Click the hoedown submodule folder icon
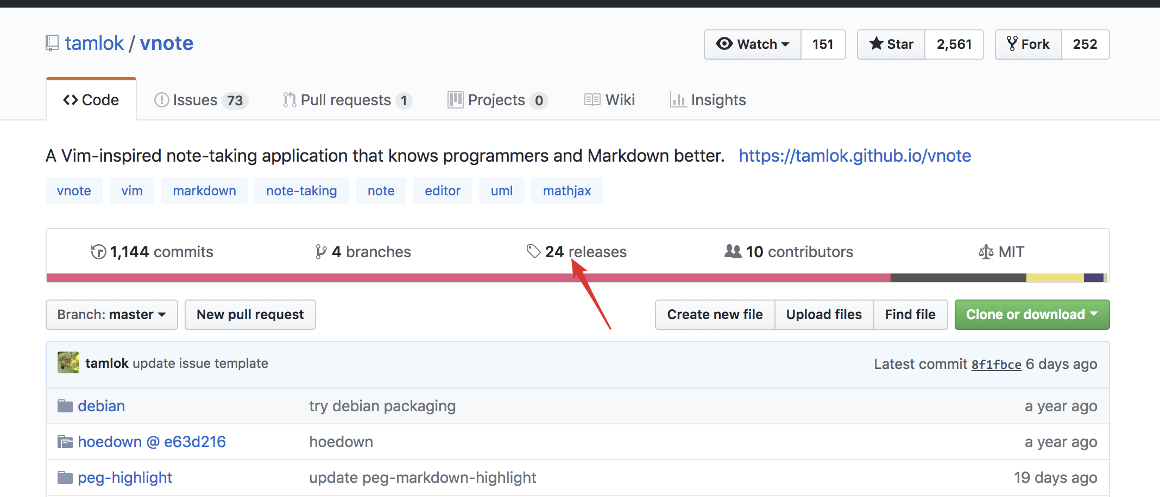The image size is (1160, 497). [x=65, y=442]
